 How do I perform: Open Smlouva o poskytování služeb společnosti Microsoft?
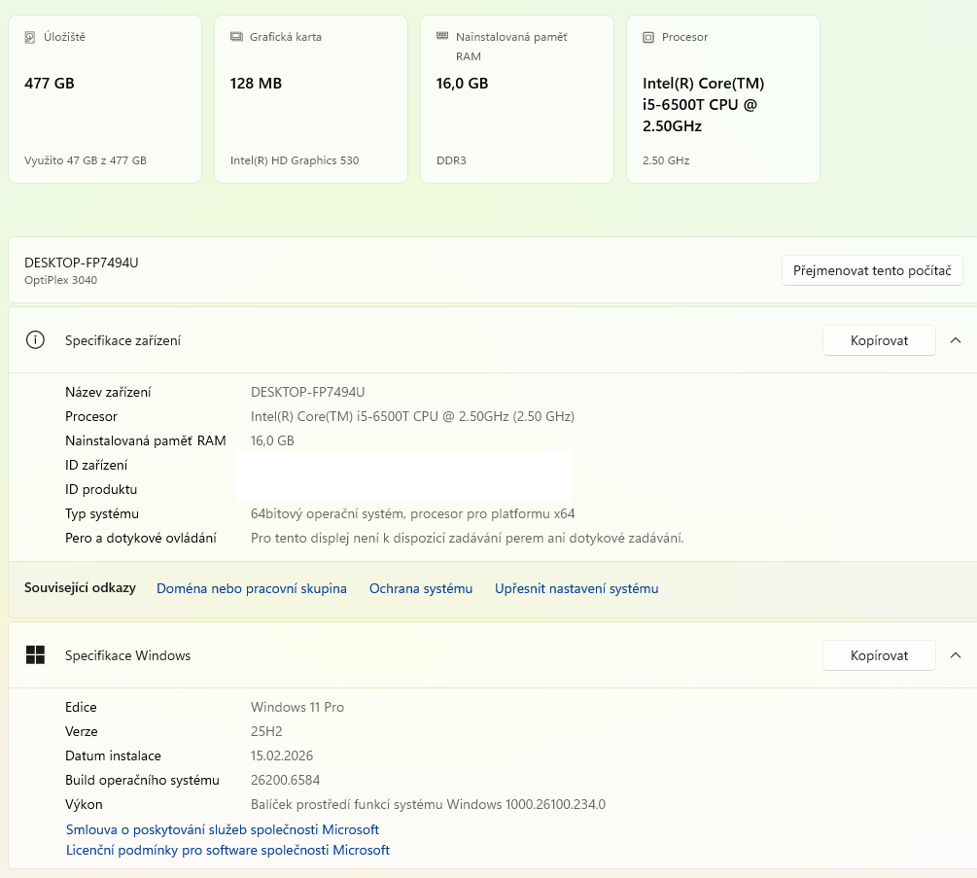pos(223,829)
